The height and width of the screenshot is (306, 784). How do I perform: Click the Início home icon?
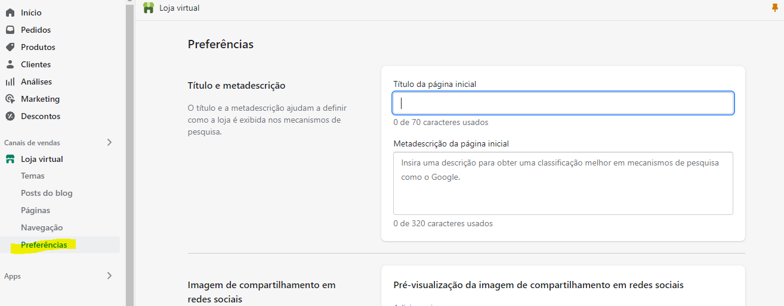pos(10,13)
